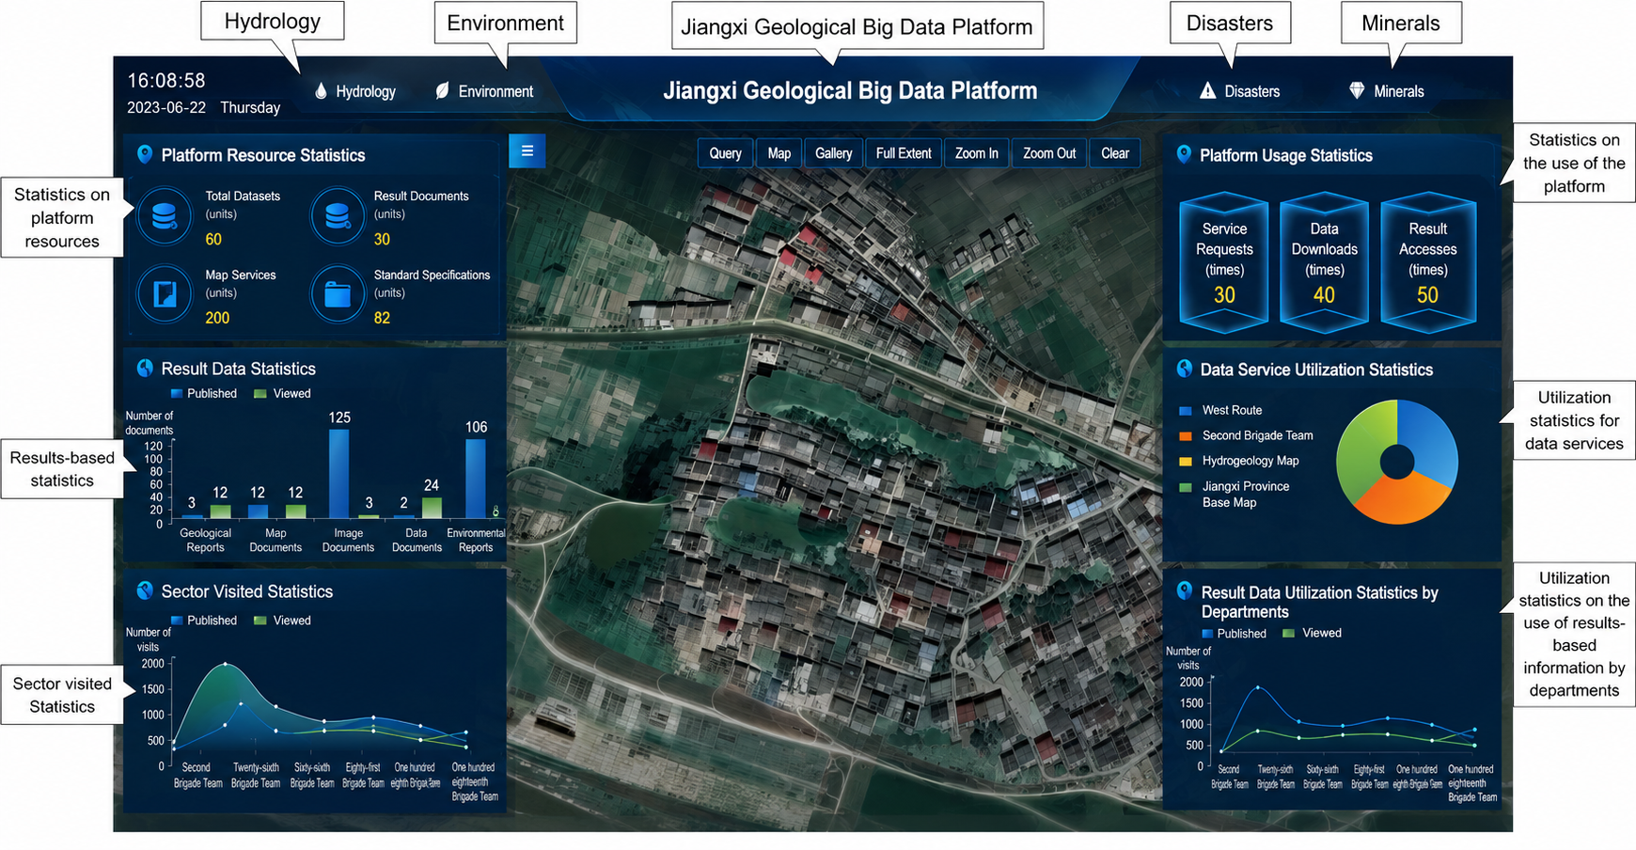Screen dimensions: 1636x850
Task: Switch to the Hydrology section
Action: pyautogui.click(x=355, y=91)
